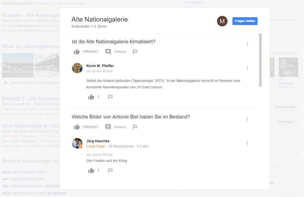Open options menu for Antonie Biel question
The height and width of the screenshot is (197, 304).
pyautogui.click(x=247, y=119)
